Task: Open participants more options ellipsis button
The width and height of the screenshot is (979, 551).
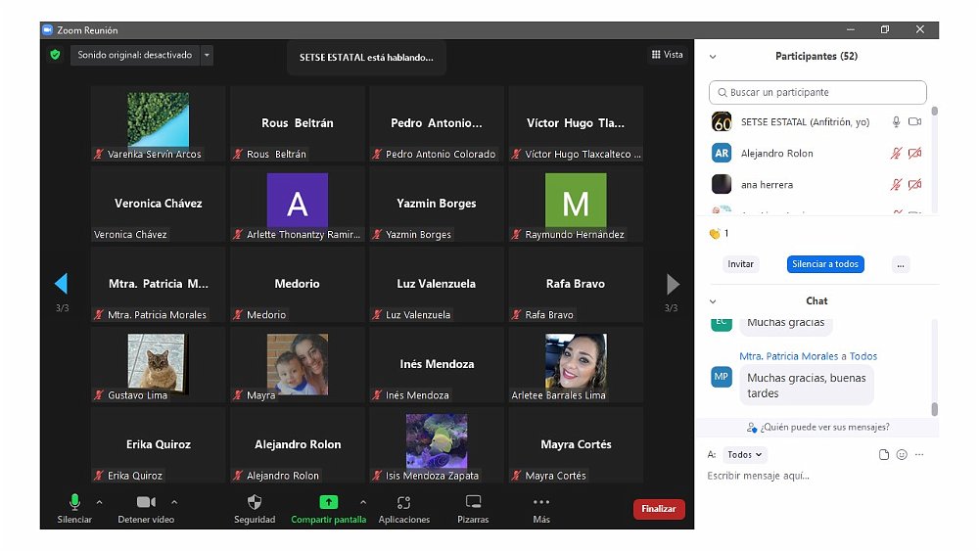Action: 902,264
